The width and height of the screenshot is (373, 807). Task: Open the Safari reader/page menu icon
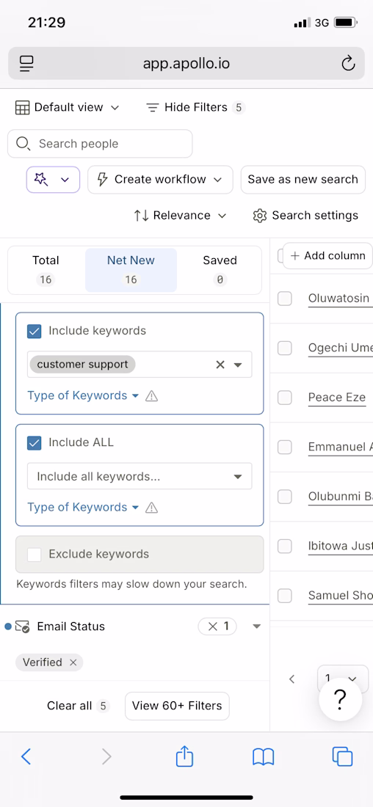[x=26, y=63]
